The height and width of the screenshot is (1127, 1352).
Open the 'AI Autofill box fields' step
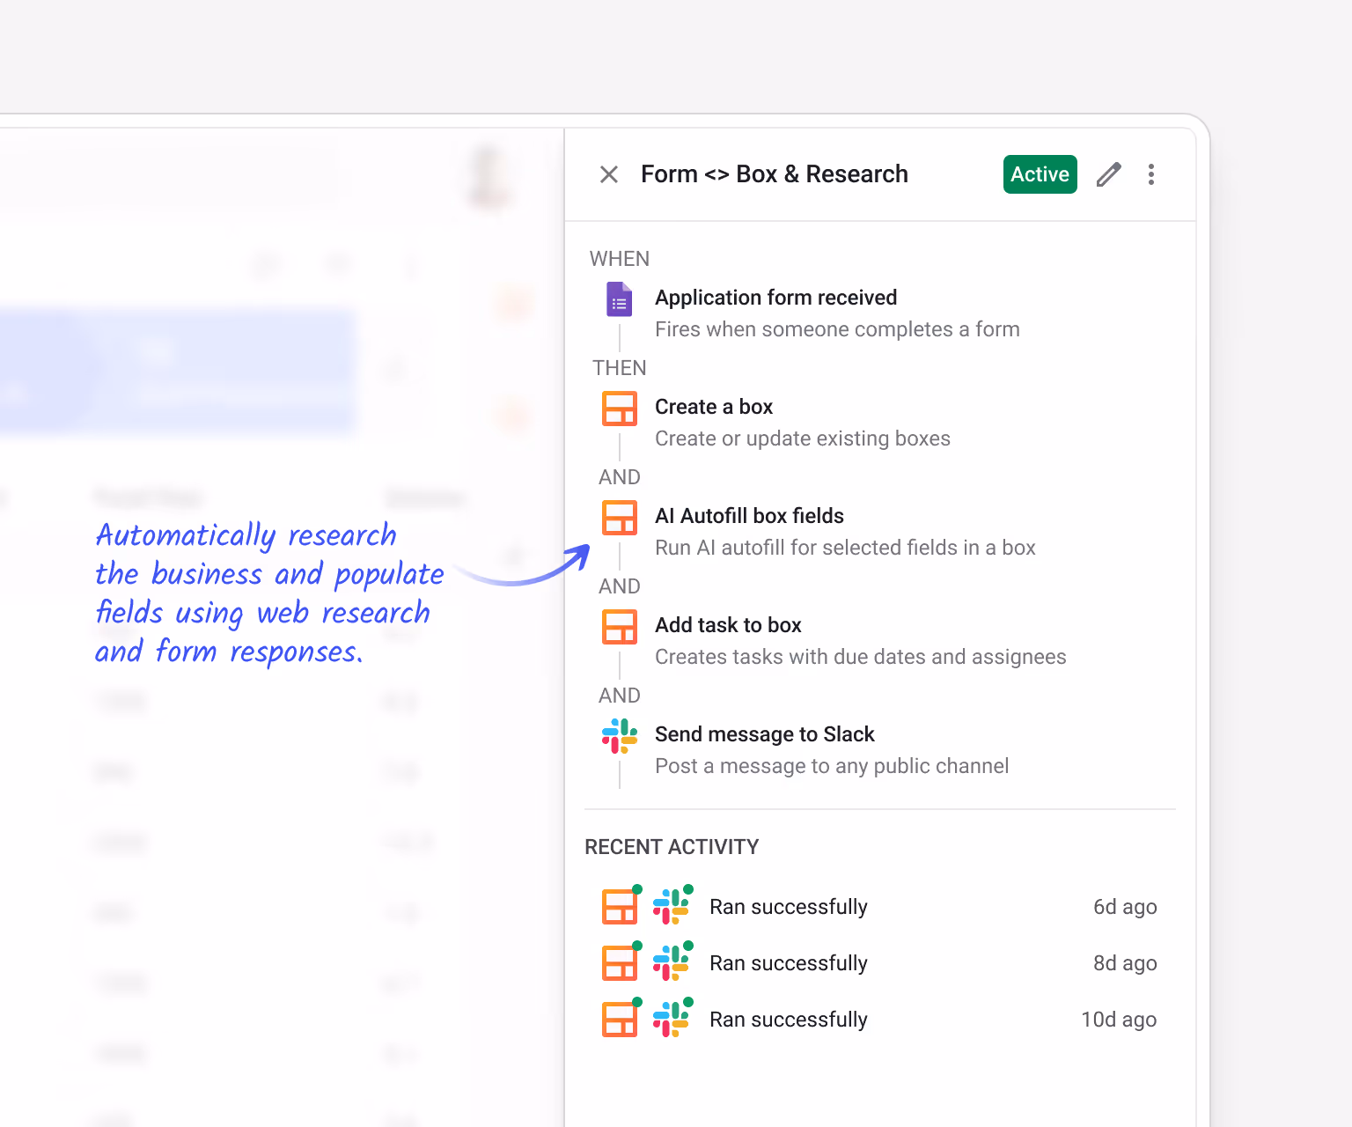click(x=749, y=516)
